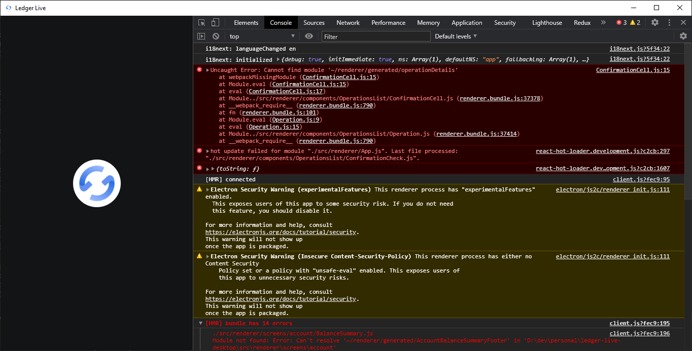
Task: Open react-hot-loader c2cb:1607 source link
Action: click(603, 169)
